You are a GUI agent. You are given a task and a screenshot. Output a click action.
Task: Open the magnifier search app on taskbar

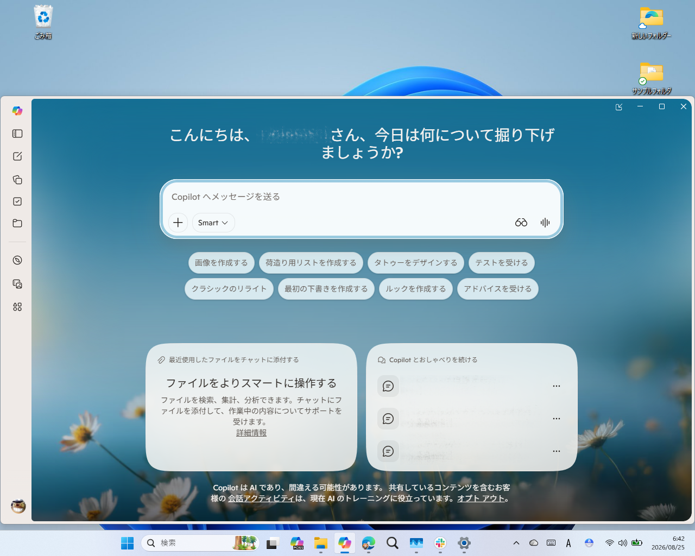[x=393, y=543]
